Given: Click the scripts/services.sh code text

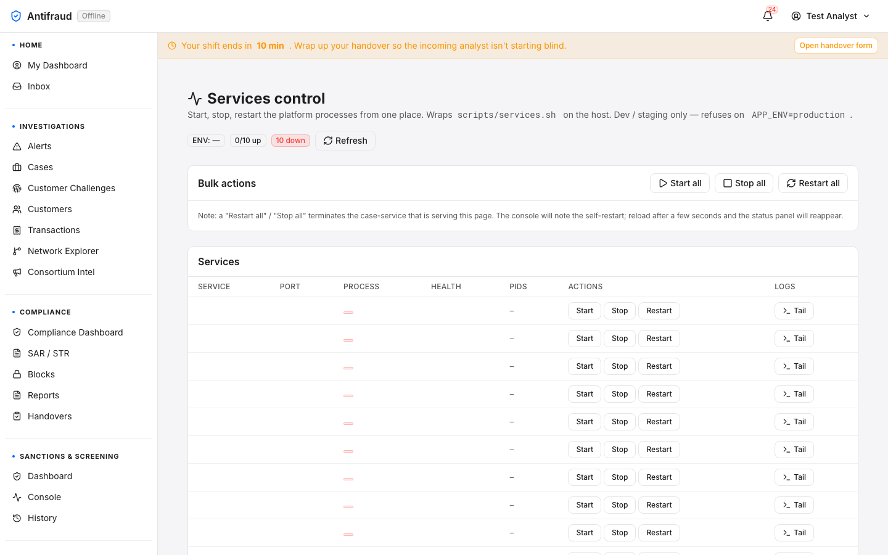Looking at the screenshot, I should [507, 115].
